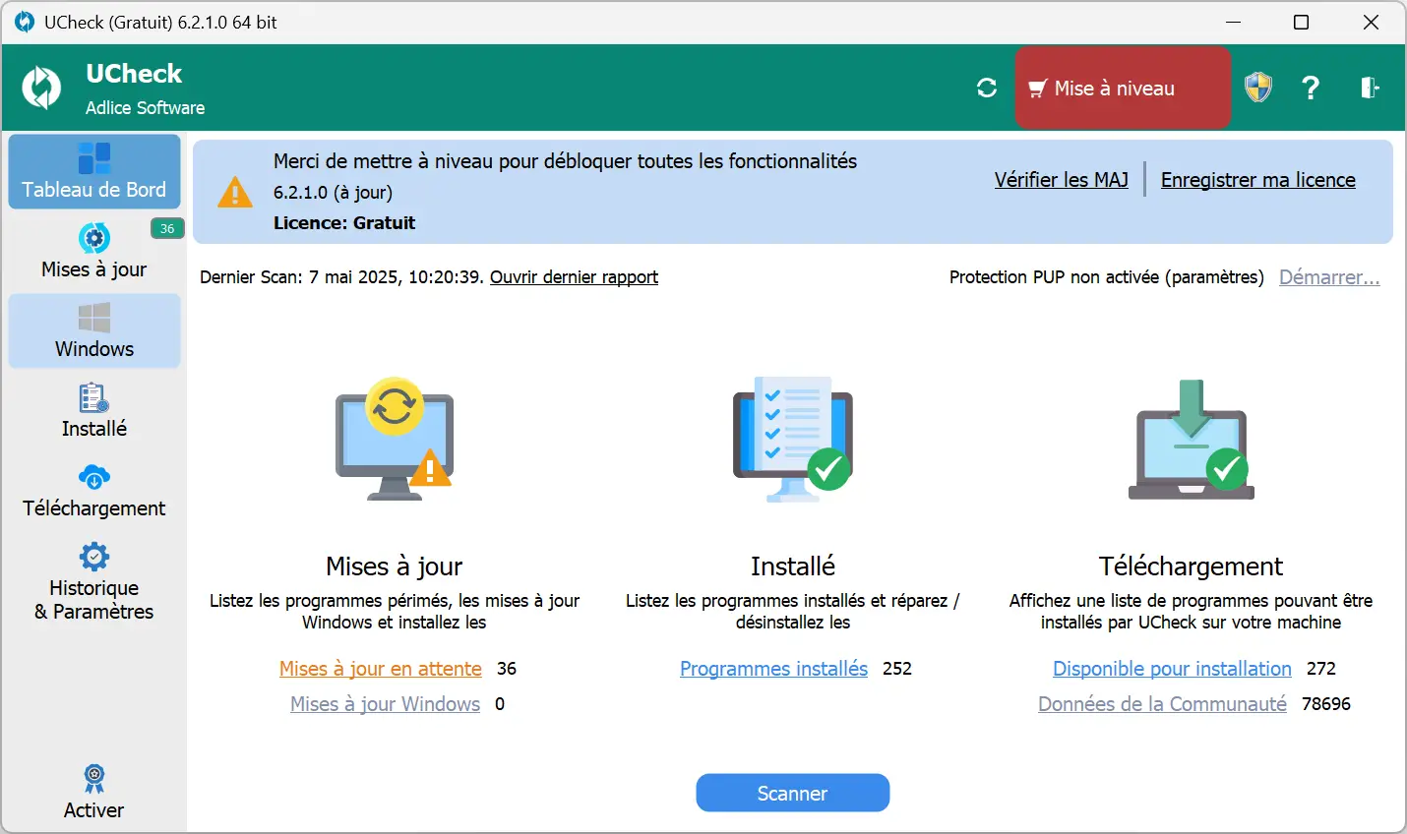Click the Démarrer... link
1407x834 pixels.
click(x=1329, y=277)
